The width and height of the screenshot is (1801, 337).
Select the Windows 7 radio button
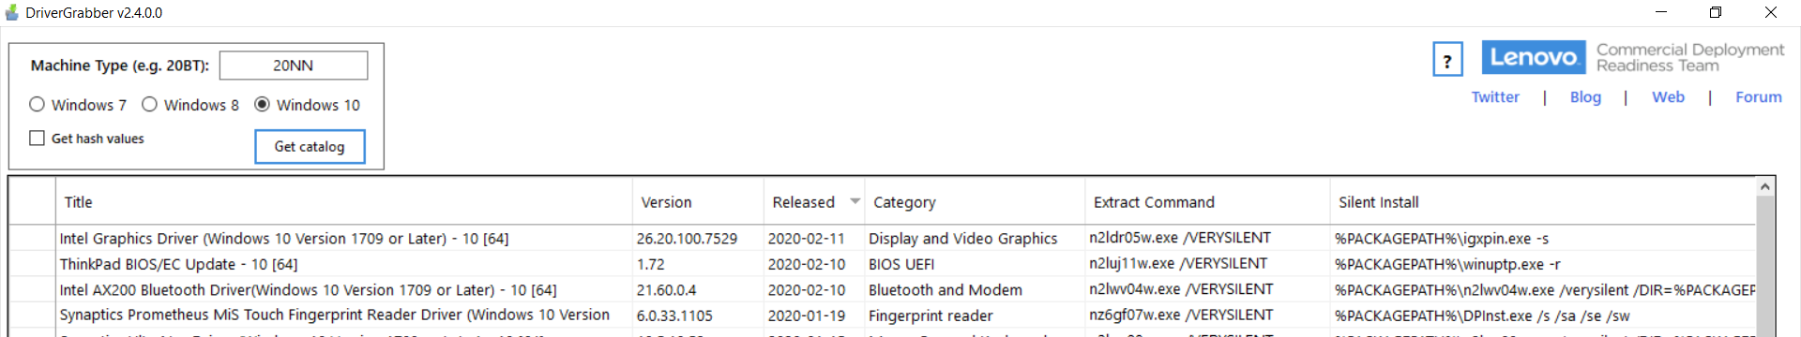point(38,105)
